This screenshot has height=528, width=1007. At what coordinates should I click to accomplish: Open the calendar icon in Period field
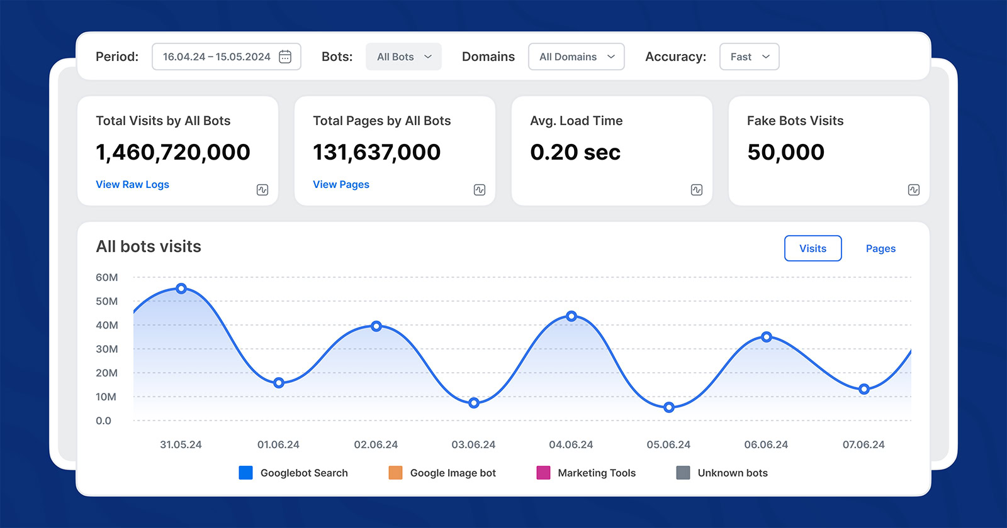[x=285, y=57]
